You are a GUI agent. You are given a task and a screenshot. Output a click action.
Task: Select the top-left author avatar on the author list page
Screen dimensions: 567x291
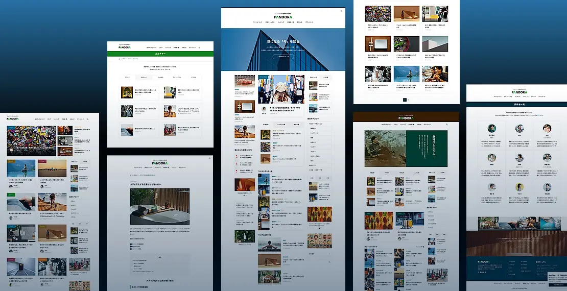pyautogui.click(x=491, y=128)
